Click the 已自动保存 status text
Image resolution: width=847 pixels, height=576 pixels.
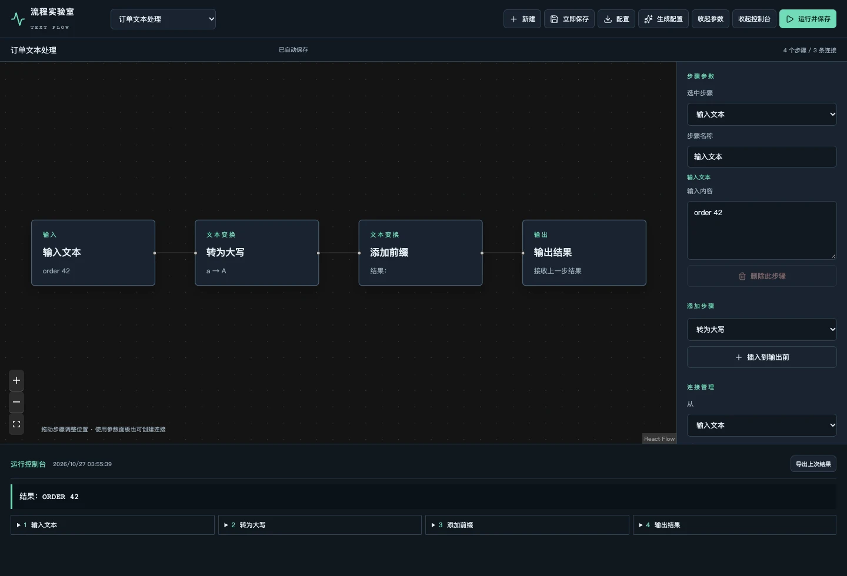point(294,50)
